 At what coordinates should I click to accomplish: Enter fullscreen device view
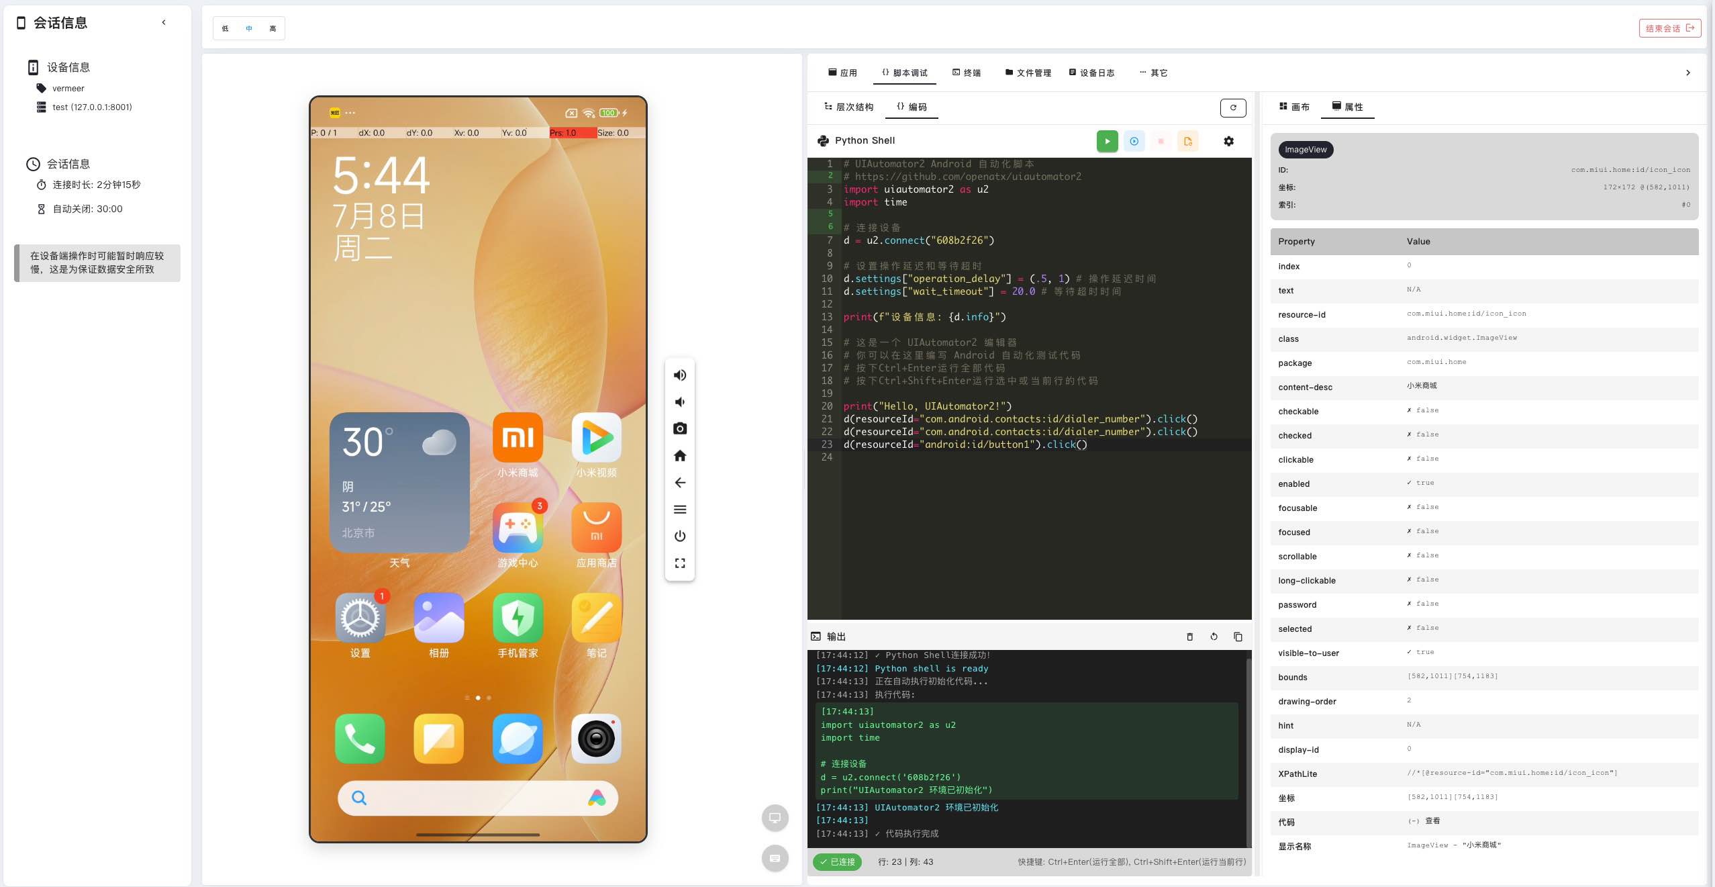[x=680, y=563]
